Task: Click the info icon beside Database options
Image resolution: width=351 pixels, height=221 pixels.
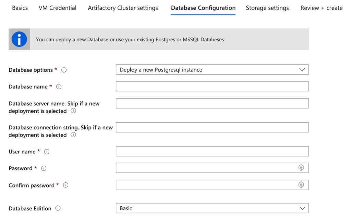Action: coord(64,70)
